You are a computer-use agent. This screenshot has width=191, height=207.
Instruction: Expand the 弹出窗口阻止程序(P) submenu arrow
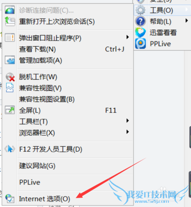point(128,37)
